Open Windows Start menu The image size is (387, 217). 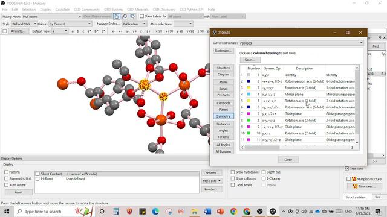tap(7, 212)
